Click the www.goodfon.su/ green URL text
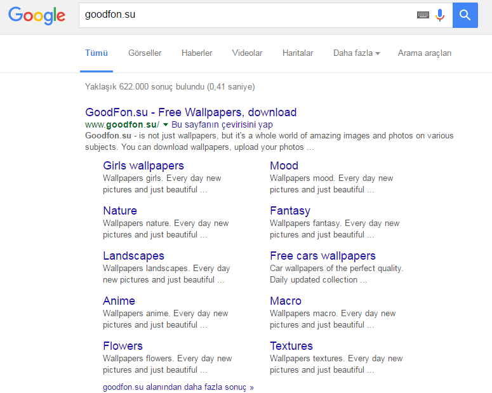492x393 pixels. point(122,124)
